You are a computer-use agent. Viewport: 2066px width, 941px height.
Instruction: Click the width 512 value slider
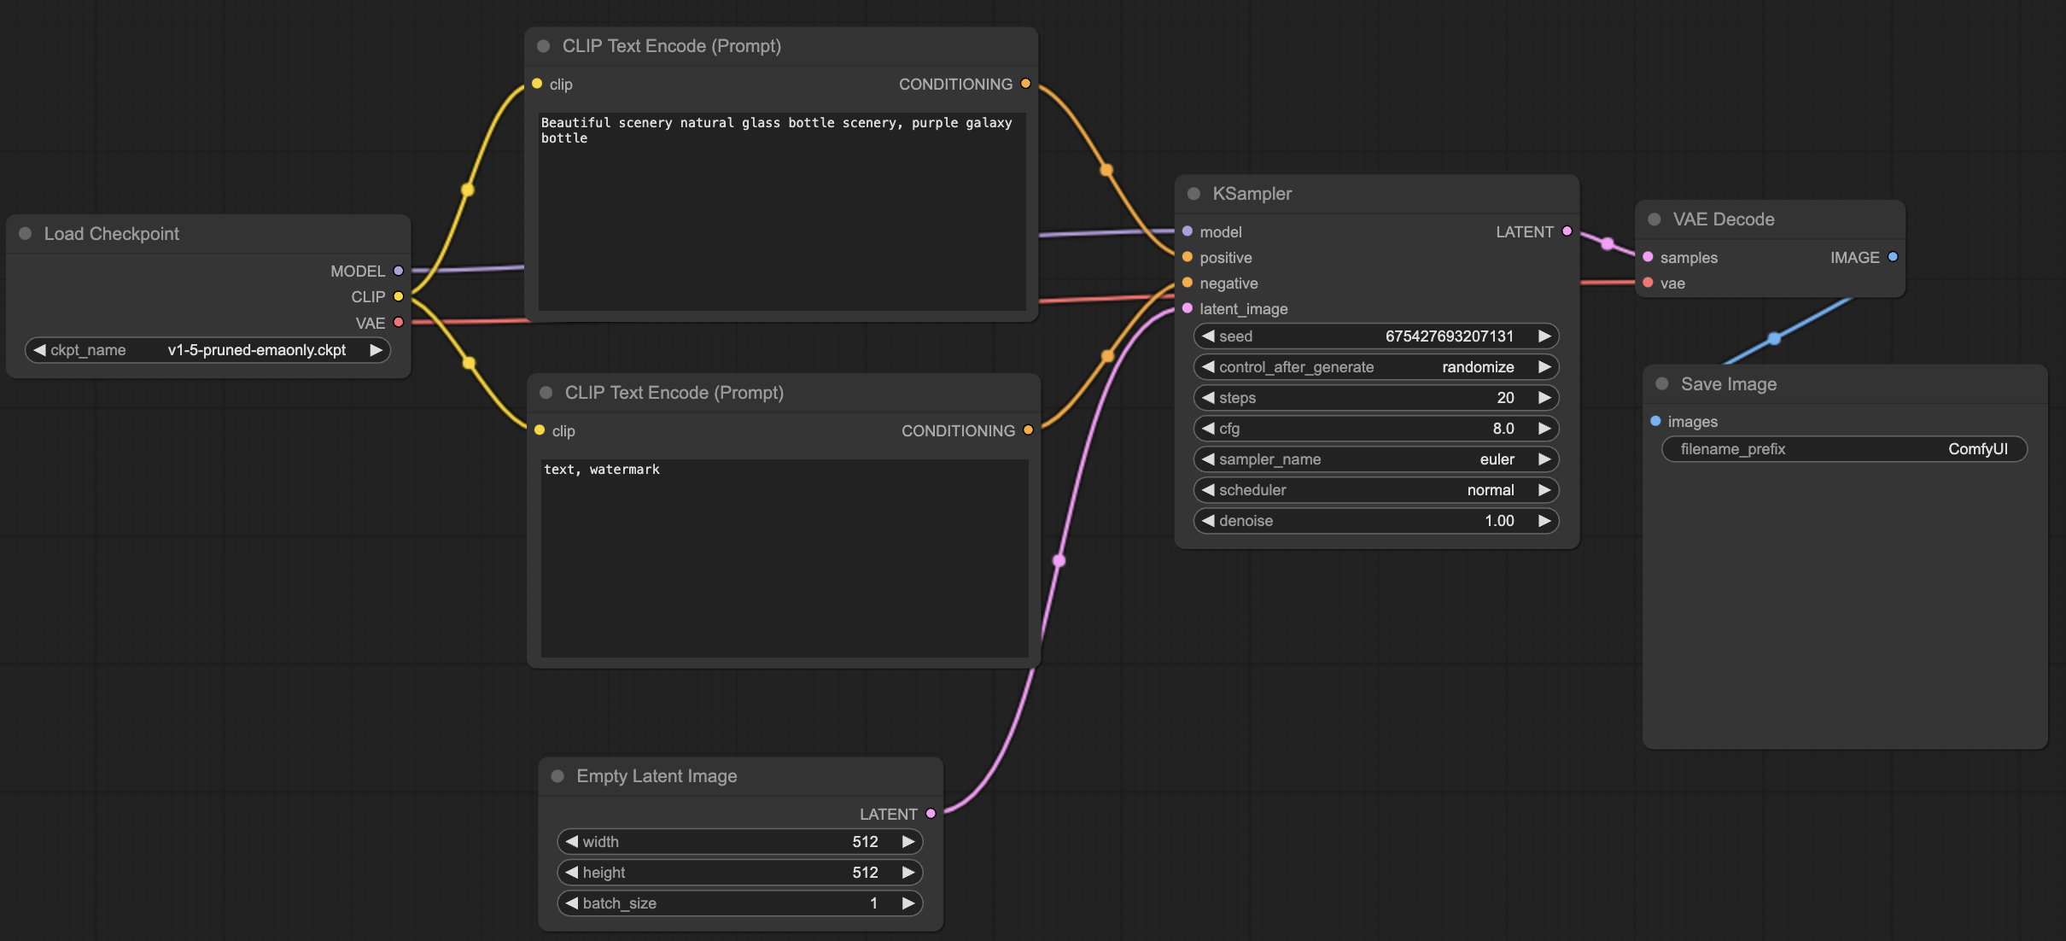[x=740, y=842]
